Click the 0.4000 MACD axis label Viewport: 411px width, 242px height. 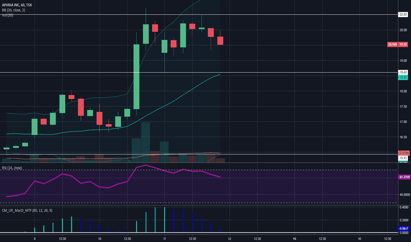pos(404,207)
